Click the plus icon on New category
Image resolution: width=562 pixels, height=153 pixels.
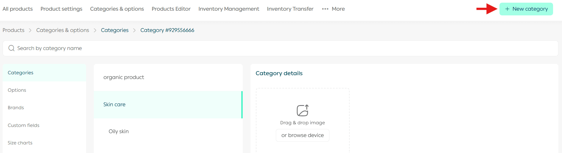[507, 9]
